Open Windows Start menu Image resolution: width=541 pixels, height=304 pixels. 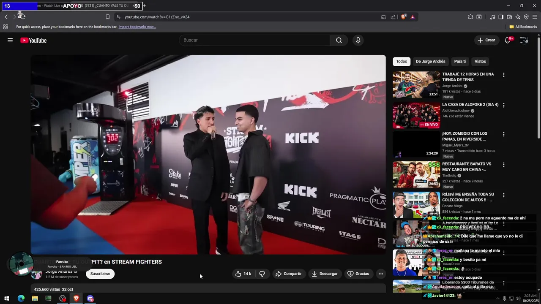[x=7, y=298]
